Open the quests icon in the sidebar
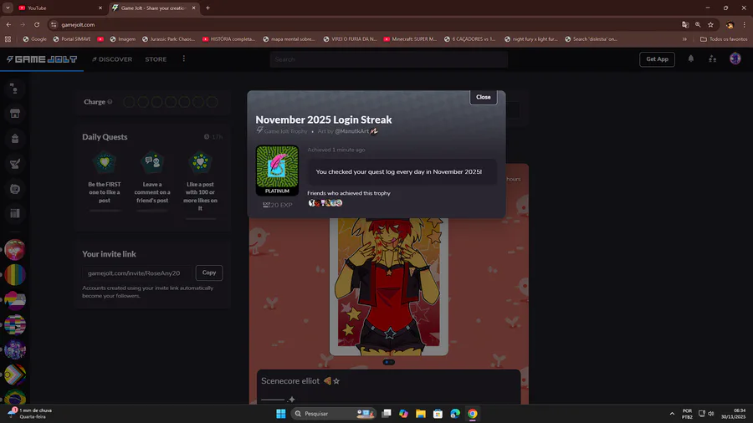The height and width of the screenshot is (423, 753). pos(15,164)
